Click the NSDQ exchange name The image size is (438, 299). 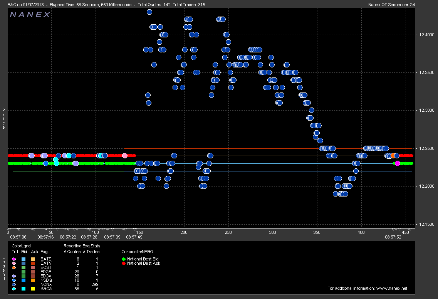pyautogui.click(x=46, y=280)
